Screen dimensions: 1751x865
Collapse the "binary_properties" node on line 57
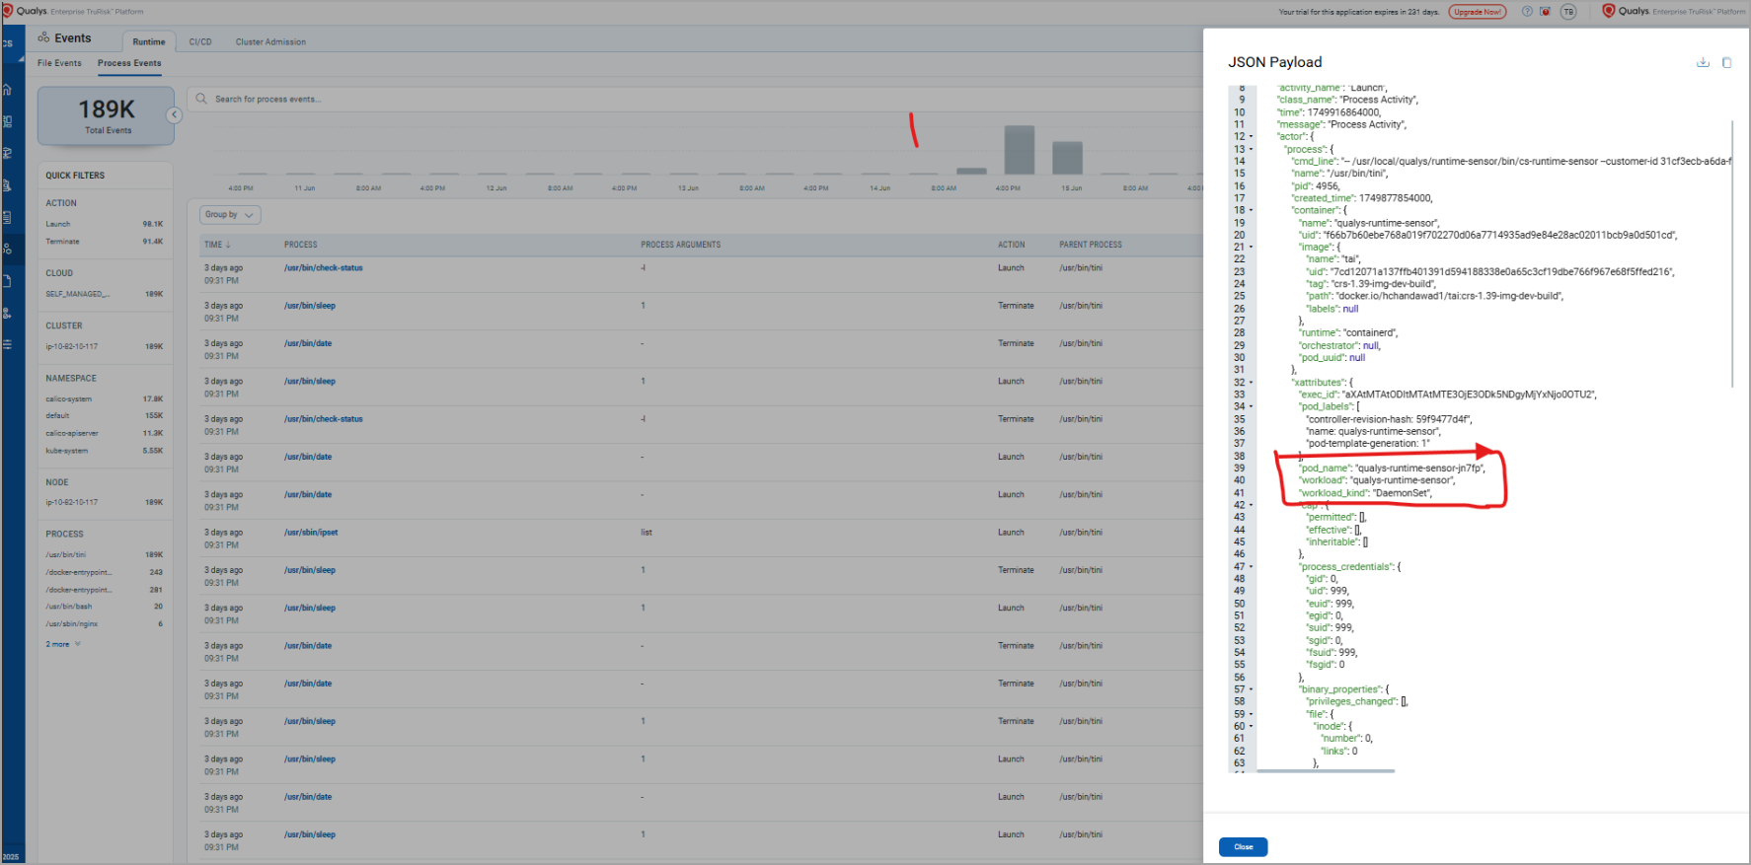(x=1252, y=689)
